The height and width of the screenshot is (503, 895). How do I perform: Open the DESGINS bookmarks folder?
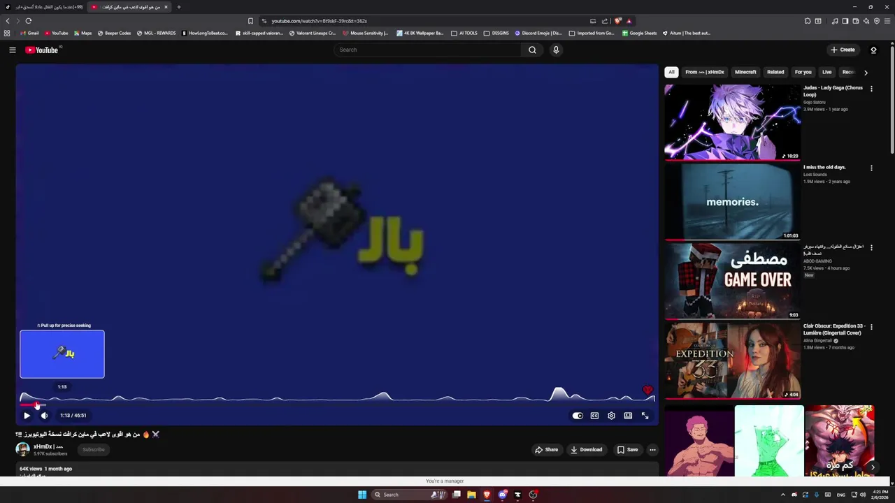point(496,33)
